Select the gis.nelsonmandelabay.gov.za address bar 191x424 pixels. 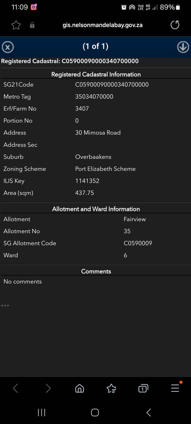[x=103, y=25]
